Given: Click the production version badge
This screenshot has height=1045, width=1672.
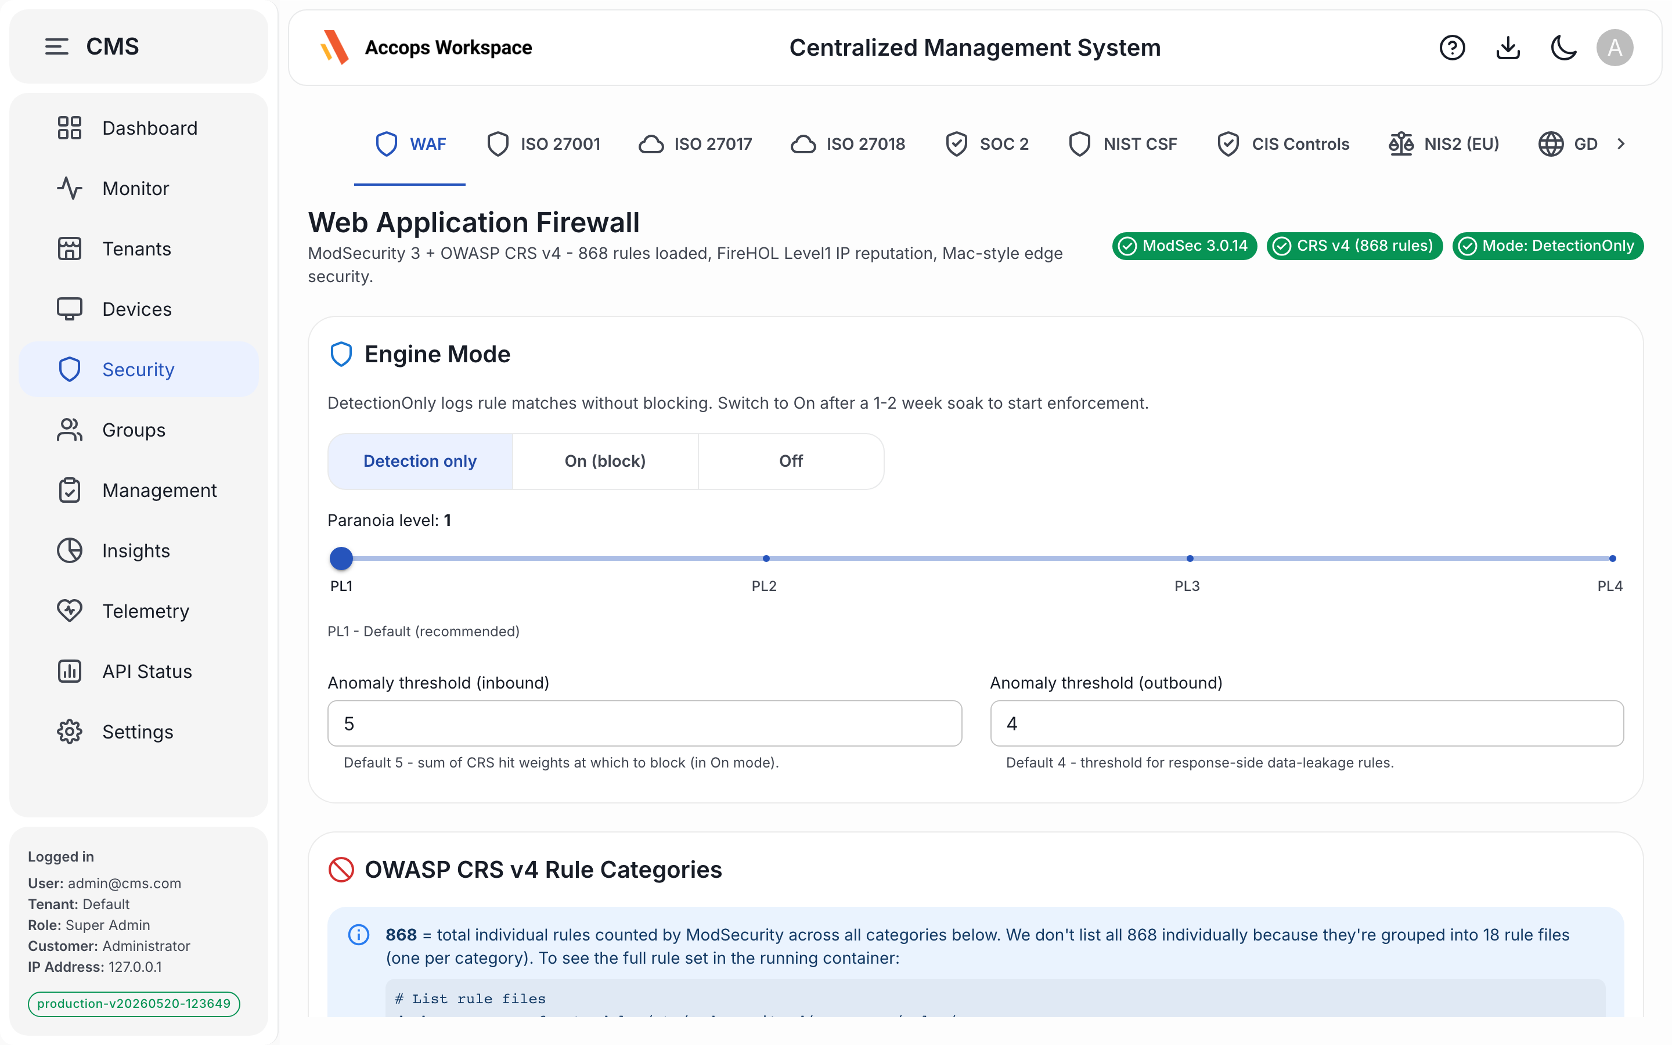Looking at the screenshot, I should (x=134, y=1004).
